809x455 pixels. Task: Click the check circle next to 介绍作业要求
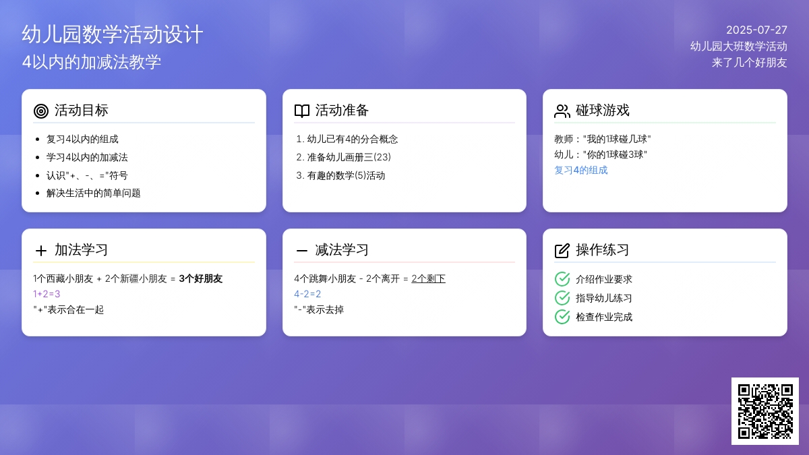point(562,279)
